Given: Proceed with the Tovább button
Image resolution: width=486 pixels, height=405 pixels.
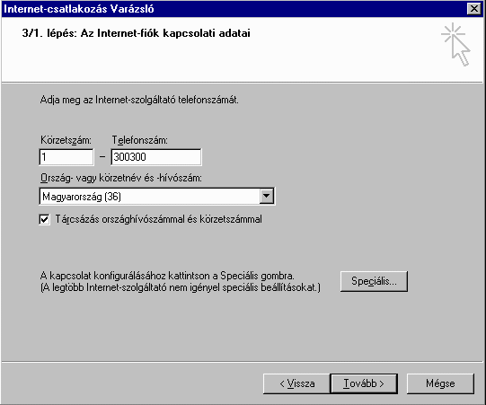Looking at the screenshot, I should click(364, 383).
